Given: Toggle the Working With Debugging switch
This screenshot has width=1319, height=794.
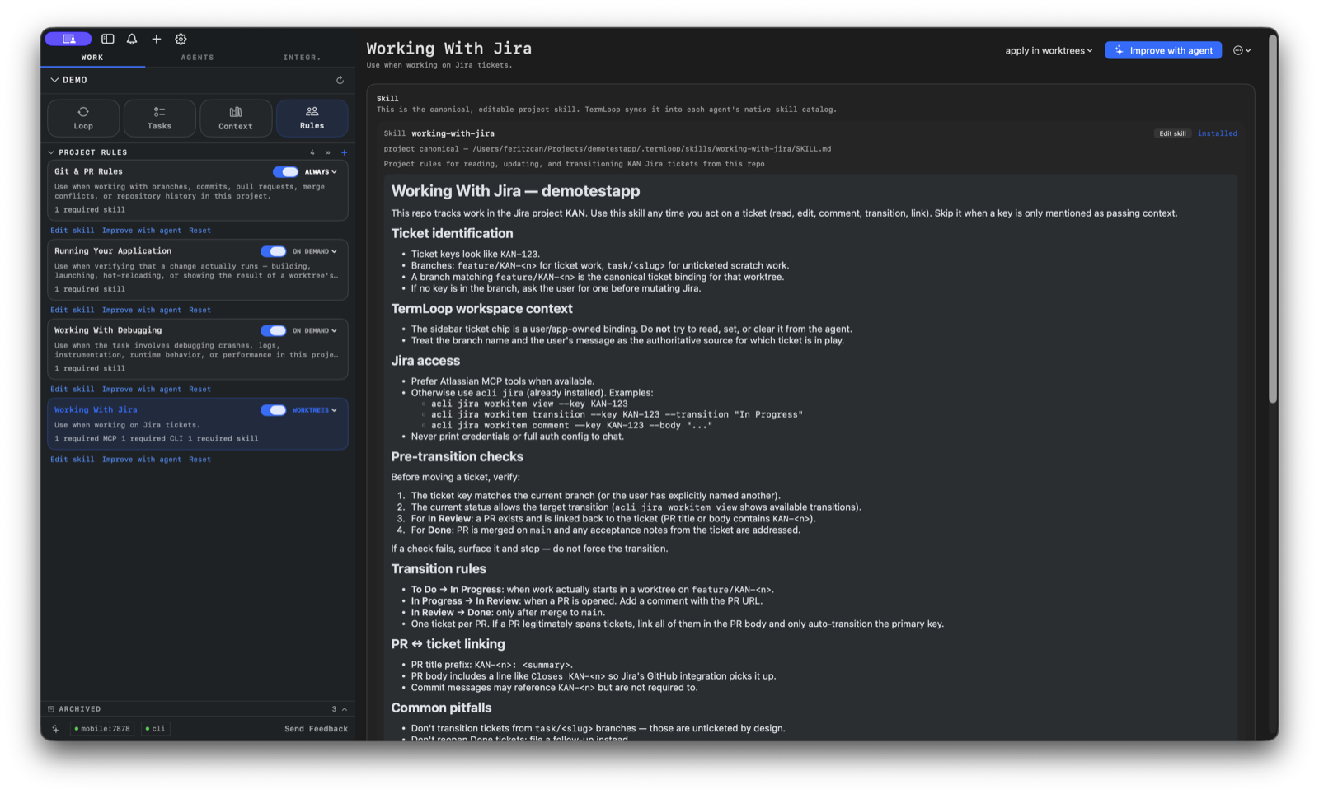Looking at the screenshot, I should tap(273, 330).
